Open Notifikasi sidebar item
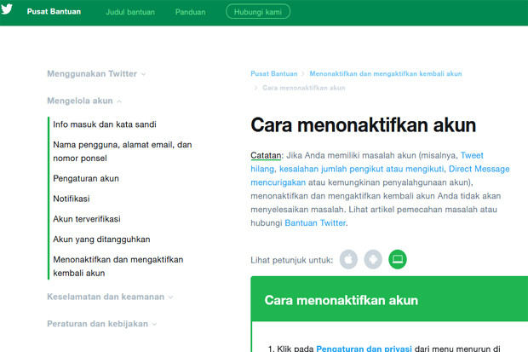This screenshot has height=352, width=528. coord(72,199)
